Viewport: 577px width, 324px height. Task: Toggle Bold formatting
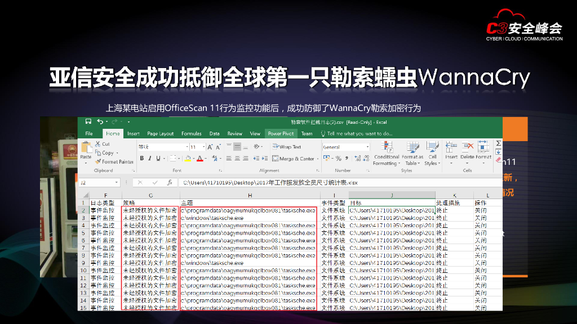click(142, 159)
